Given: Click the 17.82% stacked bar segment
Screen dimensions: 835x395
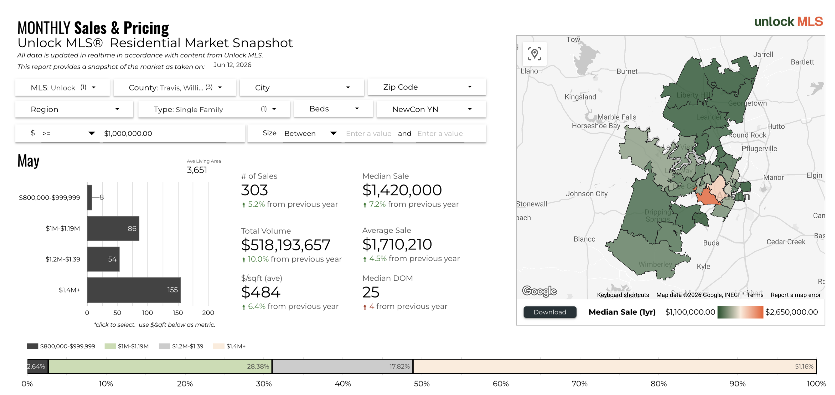Looking at the screenshot, I should coord(342,366).
